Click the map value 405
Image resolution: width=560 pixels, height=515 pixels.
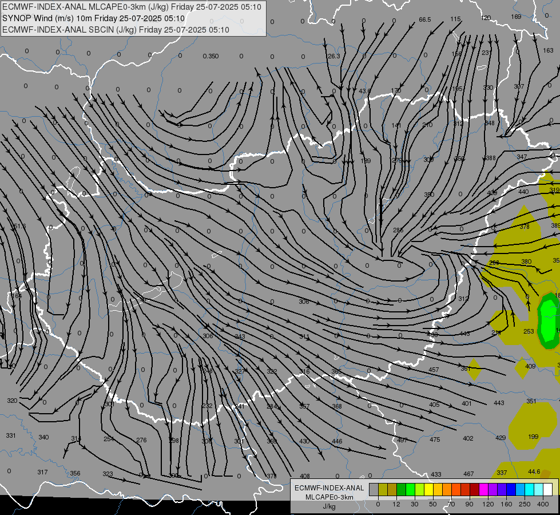coord(434,405)
